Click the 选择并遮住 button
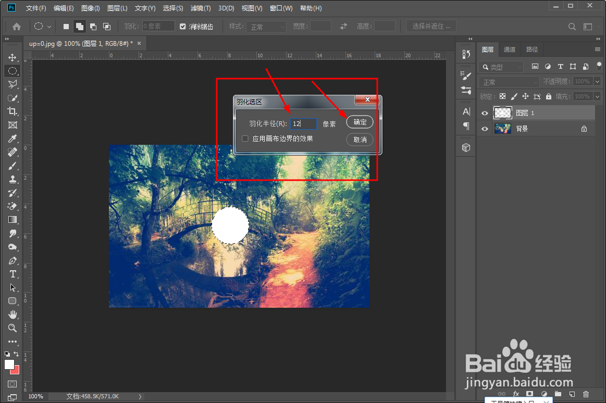 click(431, 26)
